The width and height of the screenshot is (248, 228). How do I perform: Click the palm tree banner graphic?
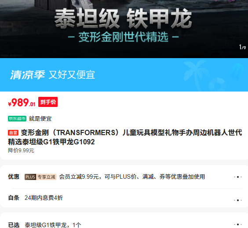coord(194,75)
